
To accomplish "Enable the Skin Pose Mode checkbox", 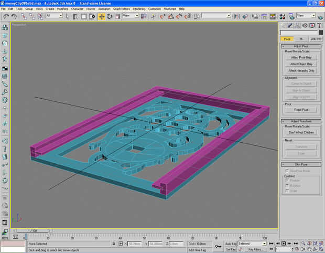I will pyautogui.click(x=287, y=171).
